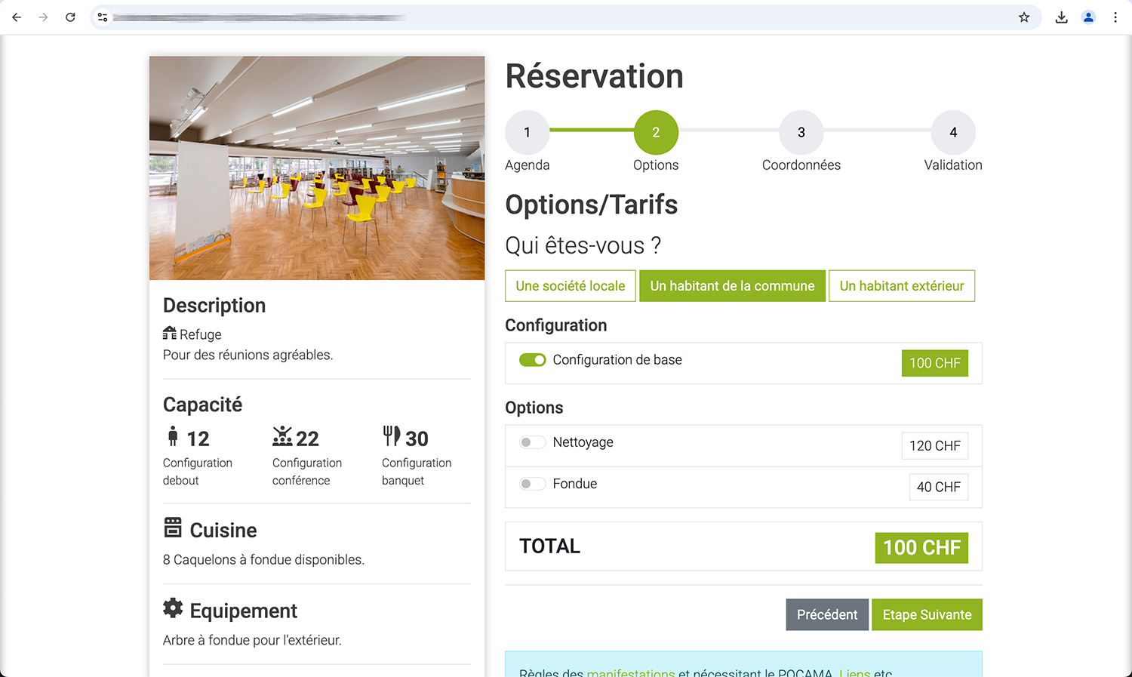Click the browser back arrow
The width and height of the screenshot is (1132, 677).
[17, 17]
